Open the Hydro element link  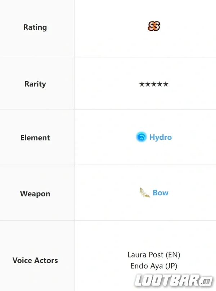[x=161, y=137]
